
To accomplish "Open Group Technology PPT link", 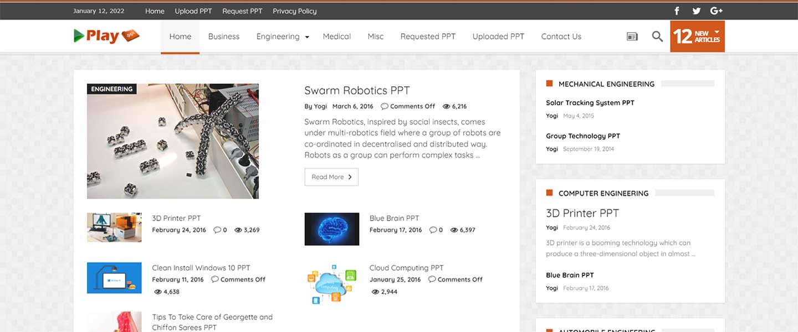I will click(583, 136).
